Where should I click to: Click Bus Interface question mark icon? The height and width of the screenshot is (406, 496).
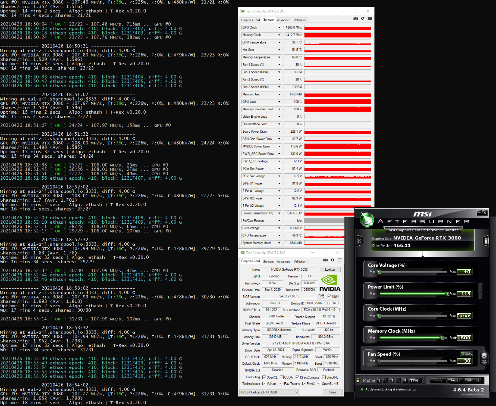[x=339, y=310]
